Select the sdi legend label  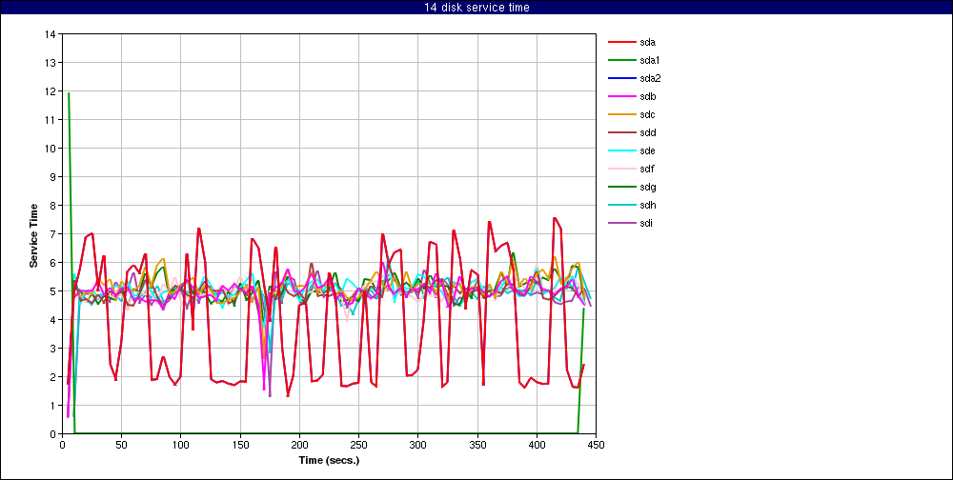[646, 223]
